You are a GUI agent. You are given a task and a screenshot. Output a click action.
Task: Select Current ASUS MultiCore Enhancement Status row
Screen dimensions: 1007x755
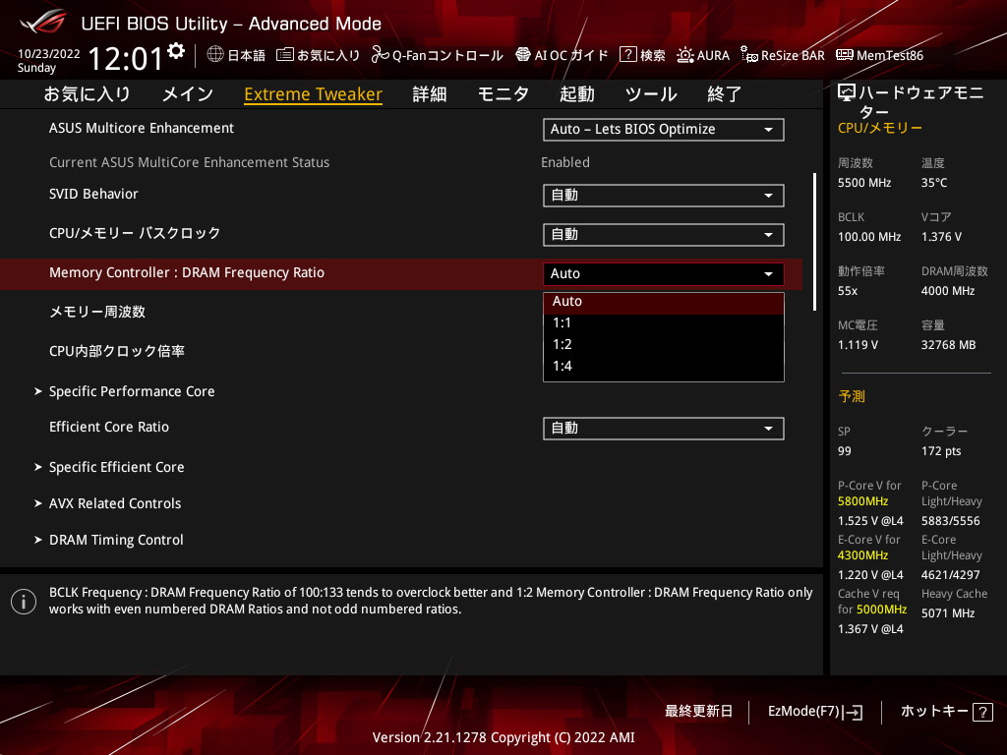(190, 162)
